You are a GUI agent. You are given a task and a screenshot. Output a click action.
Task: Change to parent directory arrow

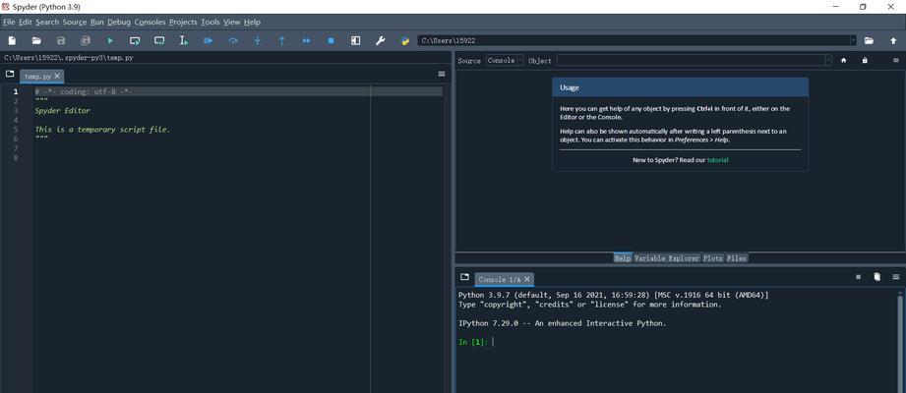(x=893, y=41)
